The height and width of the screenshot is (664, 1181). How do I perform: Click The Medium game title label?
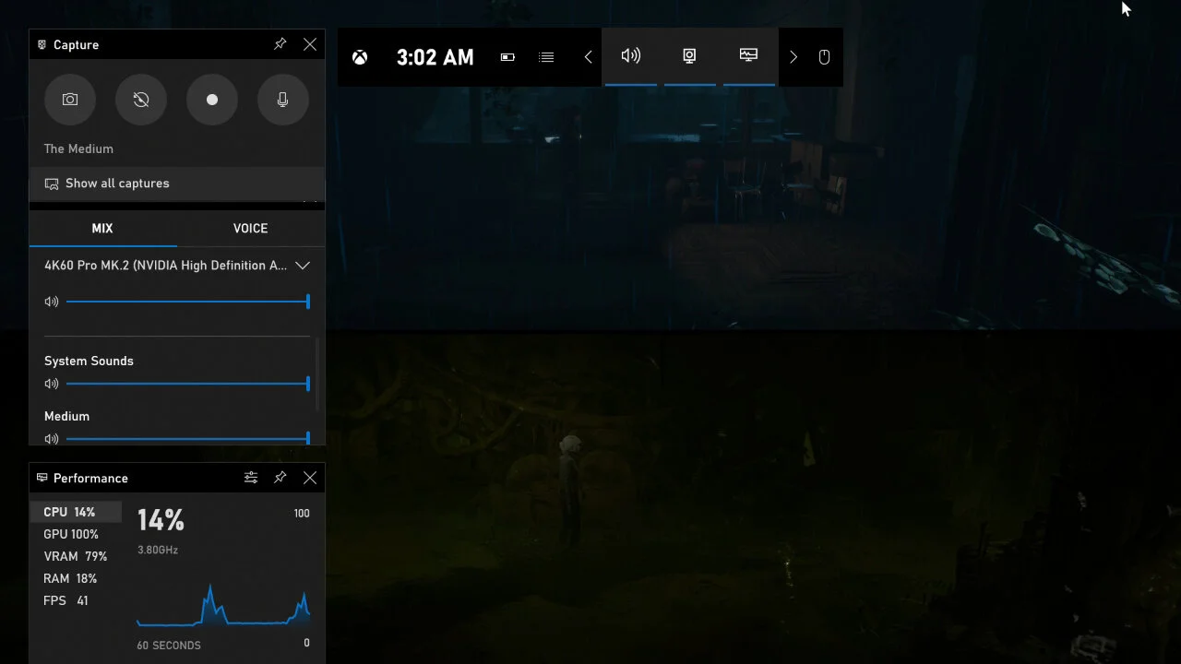coord(78,148)
